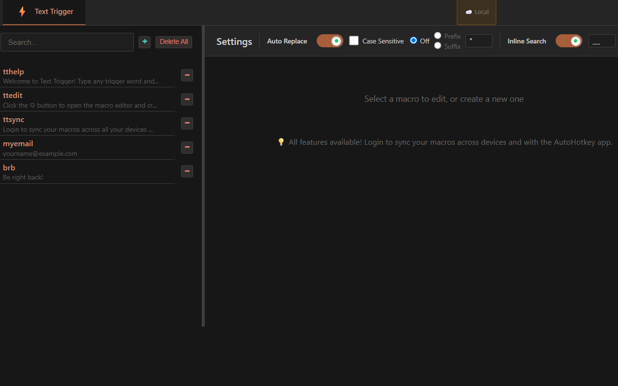Screen dimensions: 618x386
Task: Click the lightbulb tip icon
Action: point(281,142)
